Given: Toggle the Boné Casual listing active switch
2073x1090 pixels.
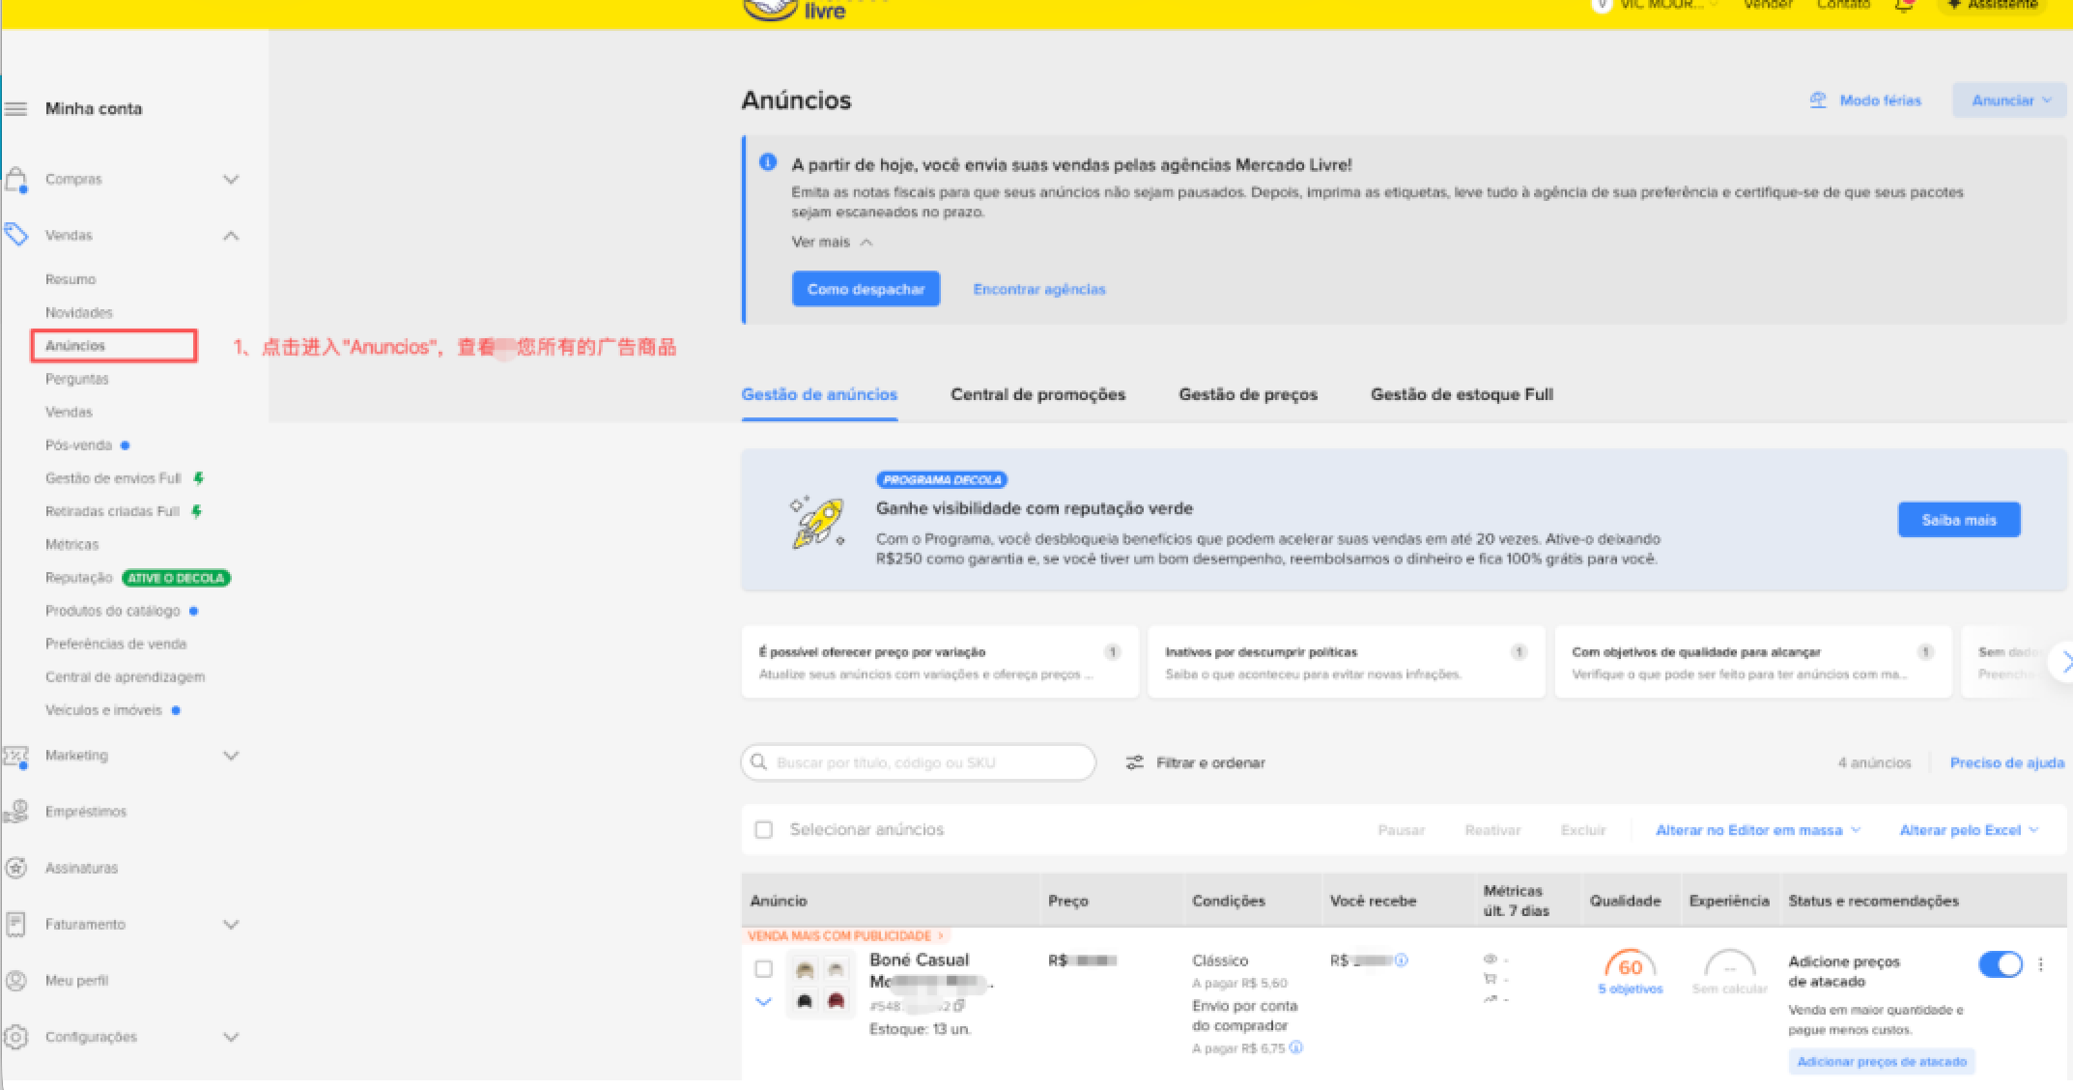Looking at the screenshot, I should click(2001, 964).
